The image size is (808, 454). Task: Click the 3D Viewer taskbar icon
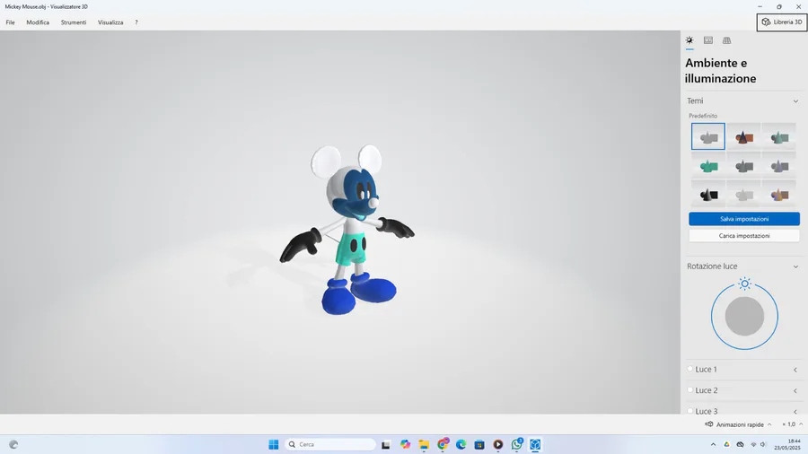click(535, 444)
